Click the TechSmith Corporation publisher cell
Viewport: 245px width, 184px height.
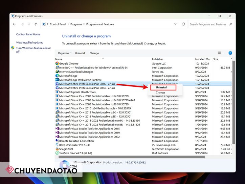(165, 149)
